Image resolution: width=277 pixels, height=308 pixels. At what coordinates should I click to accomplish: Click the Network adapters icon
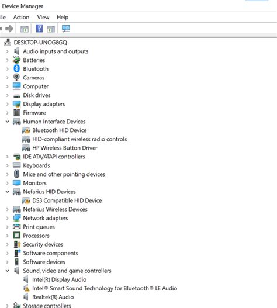[16, 218]
